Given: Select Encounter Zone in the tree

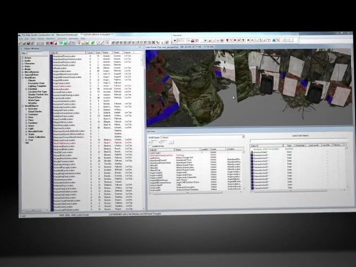Looking at the screenshot, I should tap(36, 83).
